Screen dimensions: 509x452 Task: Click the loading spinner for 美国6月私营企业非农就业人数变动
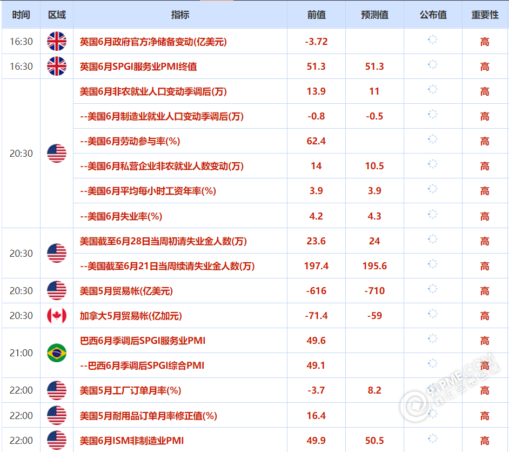click(x=433, y=164)
